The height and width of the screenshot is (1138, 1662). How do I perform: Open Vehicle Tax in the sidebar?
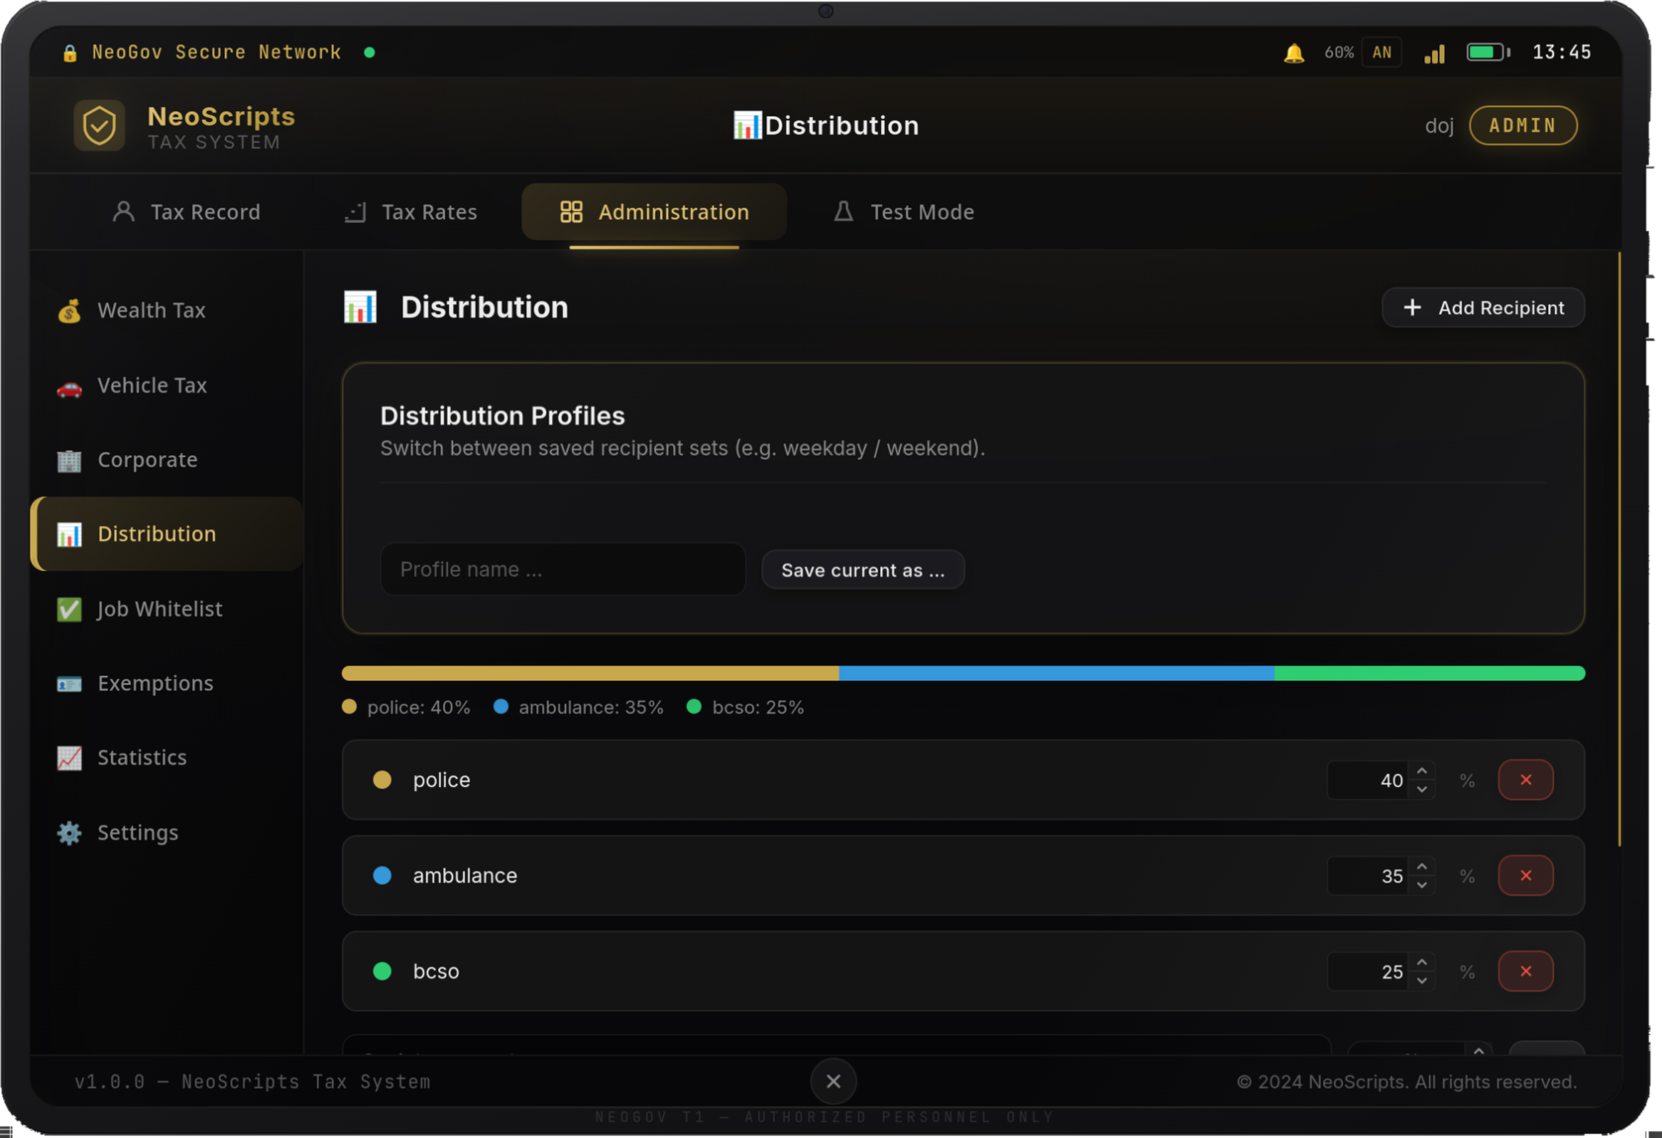(x=166, y=386)
